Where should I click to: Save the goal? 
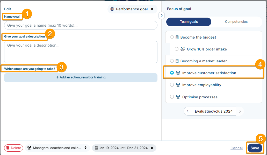(255, 148)
